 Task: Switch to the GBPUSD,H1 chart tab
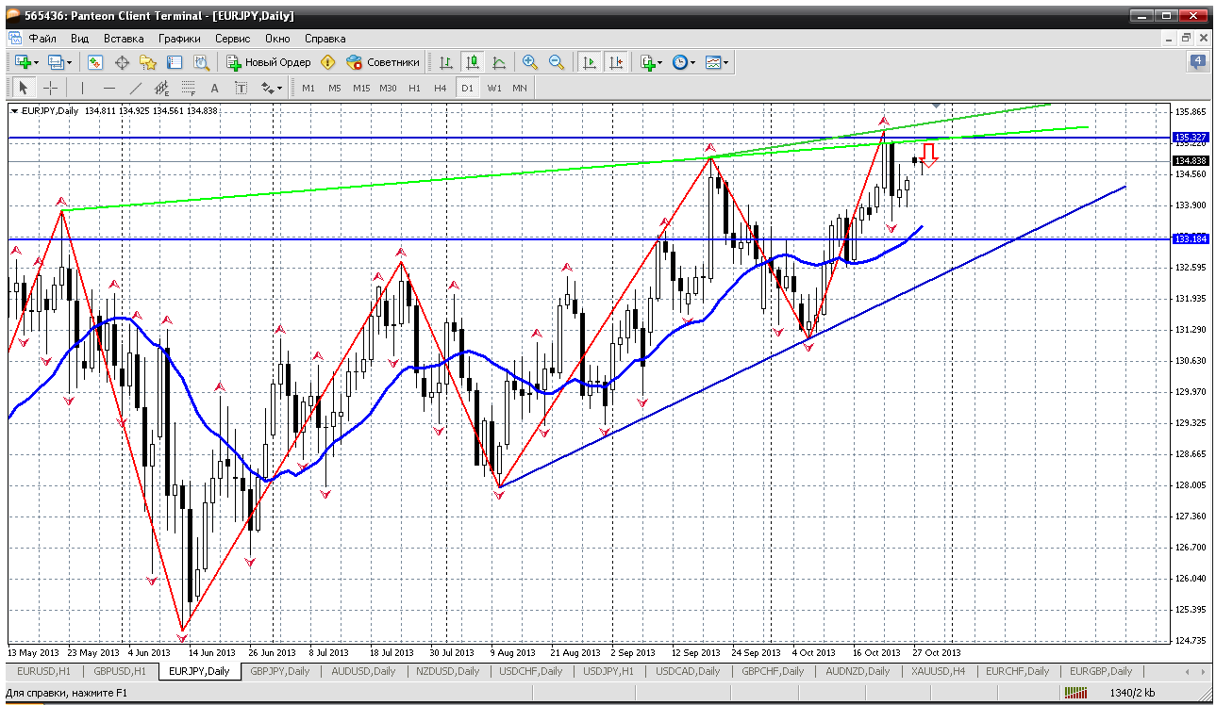click(119, 671)
